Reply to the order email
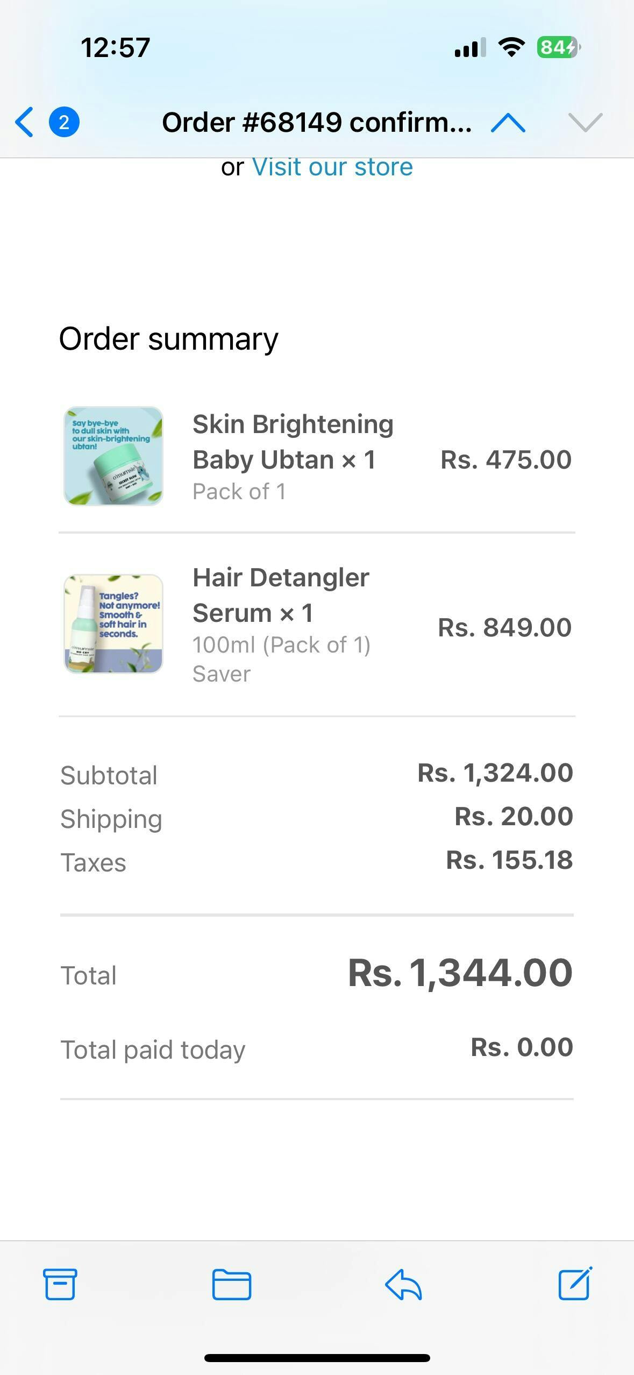Viewport: 634px width, 1375px height. 403,1284
